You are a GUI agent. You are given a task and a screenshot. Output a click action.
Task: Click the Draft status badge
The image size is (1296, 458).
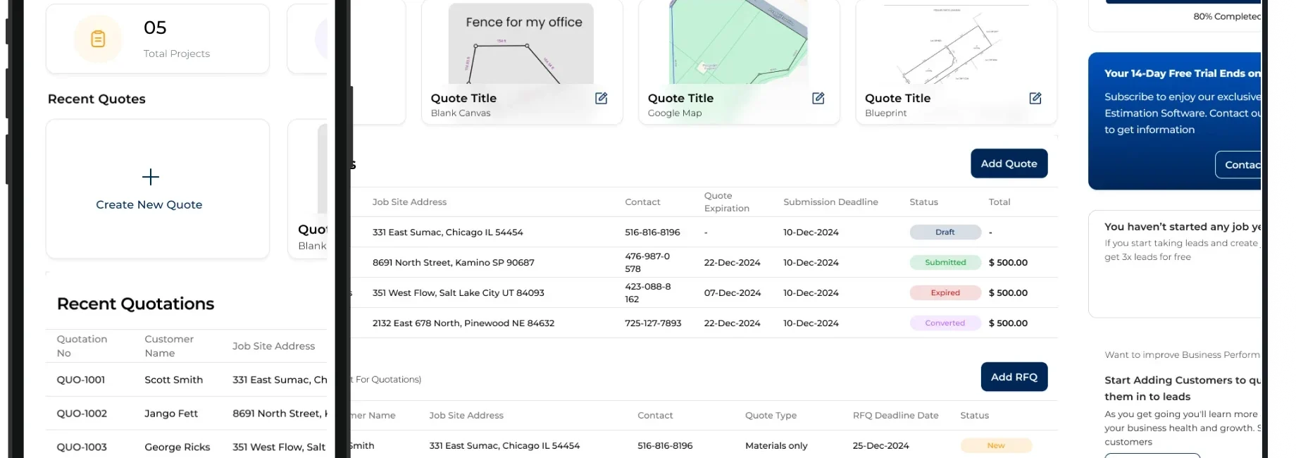coord(945,233)
